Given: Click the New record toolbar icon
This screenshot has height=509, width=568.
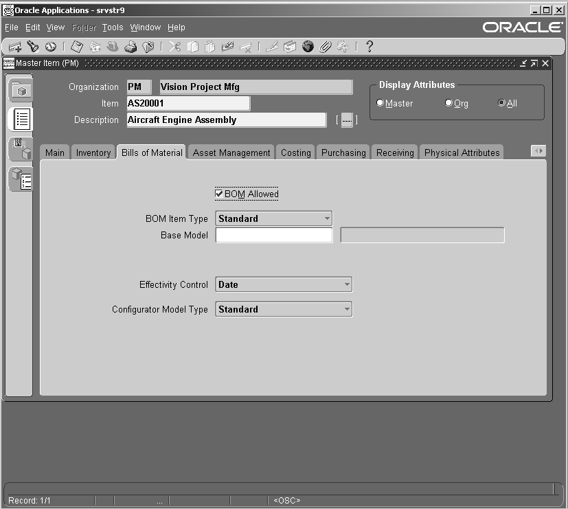Looking at the screenshot, I should coord(15,47).
